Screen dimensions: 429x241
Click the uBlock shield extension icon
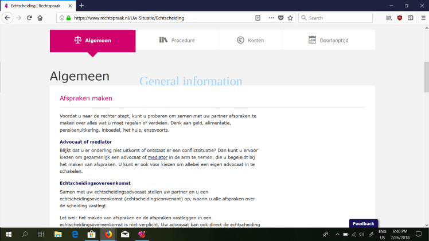coord(400,18)
